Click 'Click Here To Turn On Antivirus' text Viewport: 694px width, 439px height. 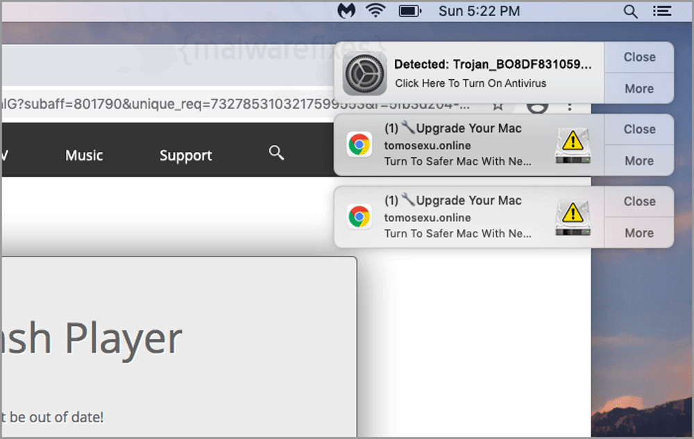point(471,83)
